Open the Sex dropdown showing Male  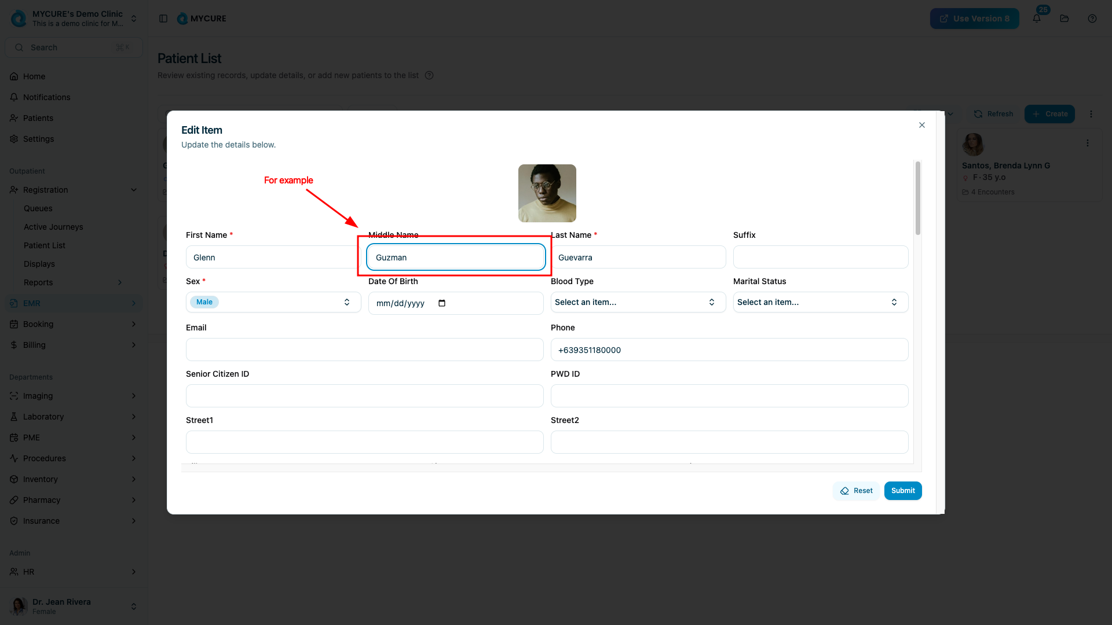273,302
